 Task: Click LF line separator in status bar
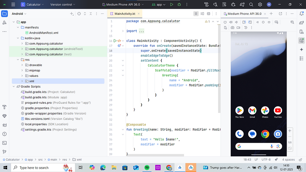[x=256, y=160]
